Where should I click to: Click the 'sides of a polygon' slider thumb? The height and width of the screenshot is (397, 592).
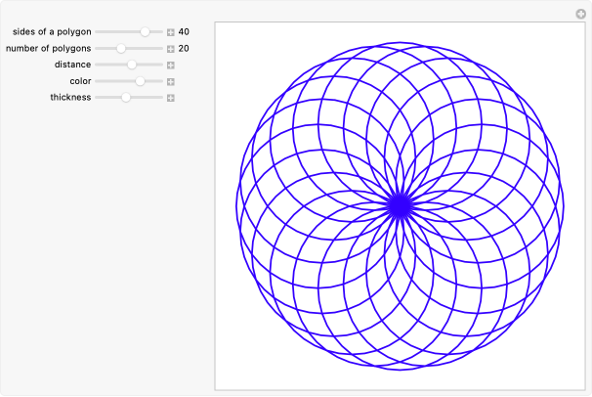146,31
